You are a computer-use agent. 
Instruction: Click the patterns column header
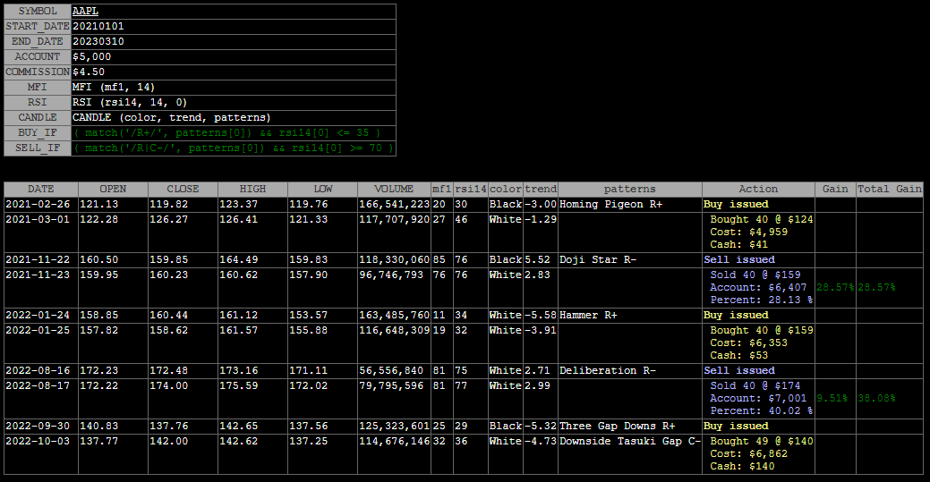(630, 189)
